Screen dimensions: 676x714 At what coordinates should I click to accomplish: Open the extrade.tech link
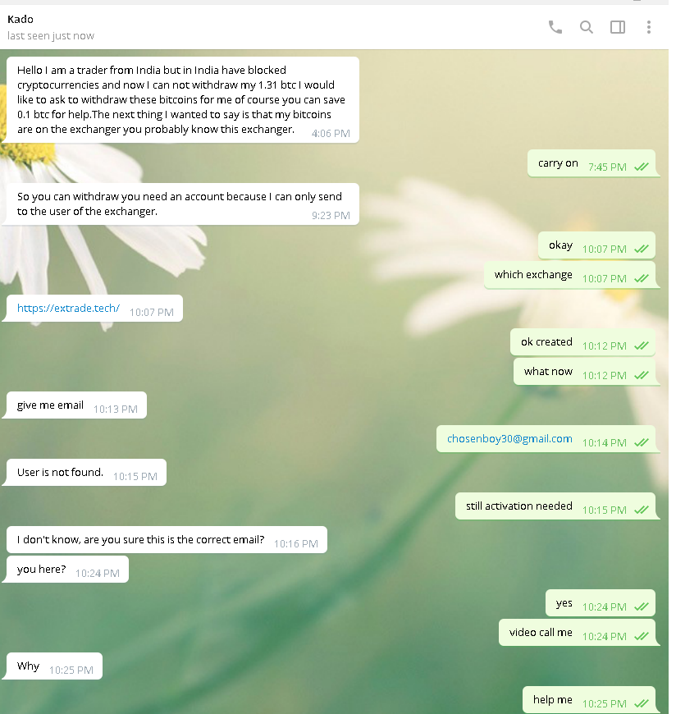tap(68, 309)
